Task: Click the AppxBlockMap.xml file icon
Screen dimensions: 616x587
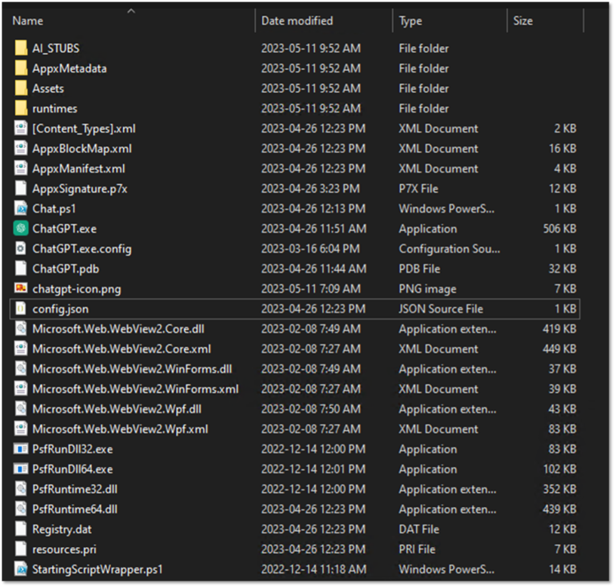Action: [21, 148]
